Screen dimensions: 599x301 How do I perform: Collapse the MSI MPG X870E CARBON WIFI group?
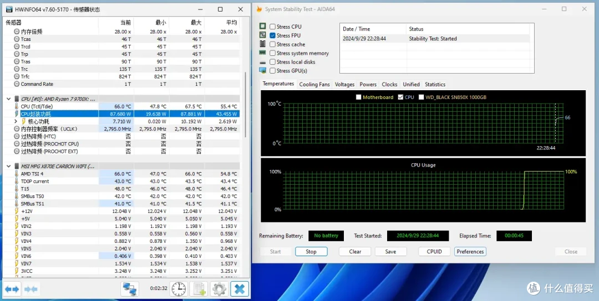8,166
